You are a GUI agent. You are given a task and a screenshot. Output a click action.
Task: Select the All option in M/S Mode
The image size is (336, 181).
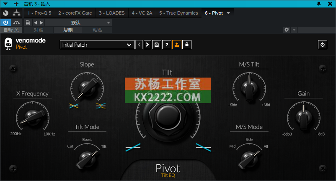pos(266,146)
